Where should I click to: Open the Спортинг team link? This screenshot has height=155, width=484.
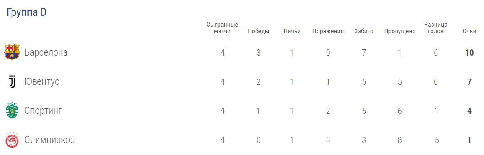click(x=43, y=111)
